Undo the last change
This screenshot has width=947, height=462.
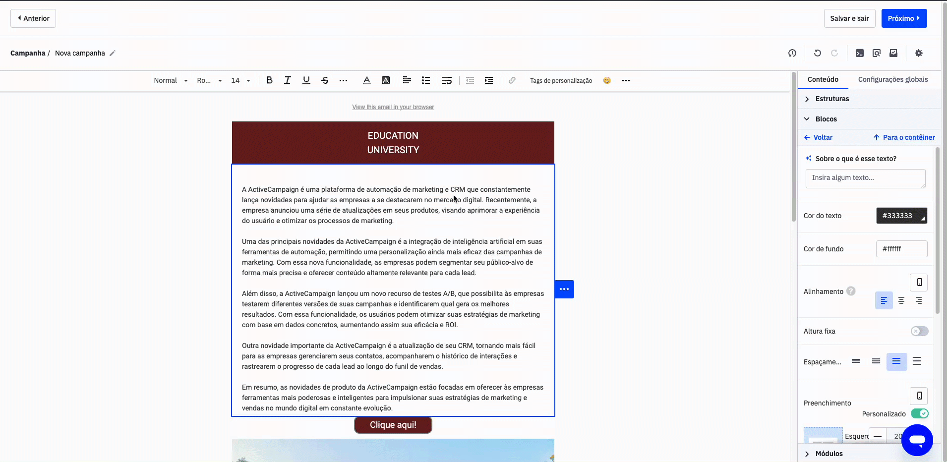coord(817,53)
